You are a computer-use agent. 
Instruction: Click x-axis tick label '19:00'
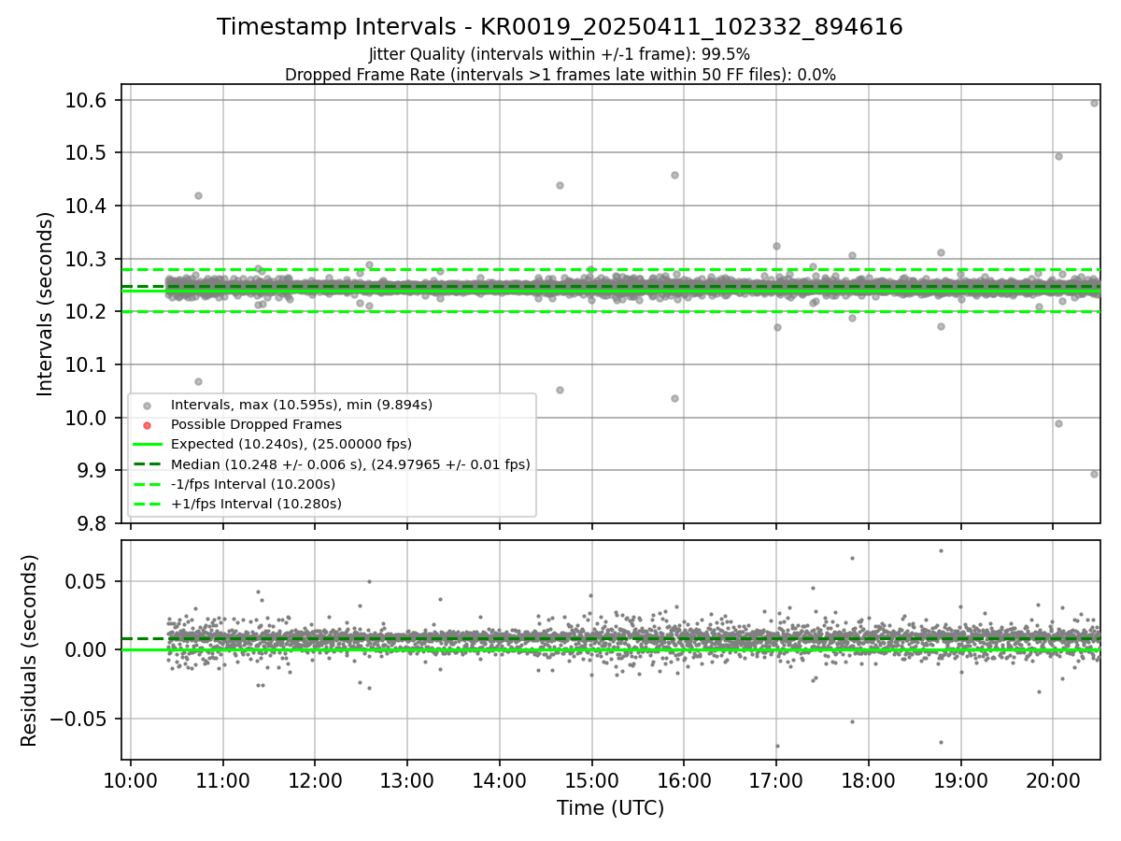pos(961,778)
